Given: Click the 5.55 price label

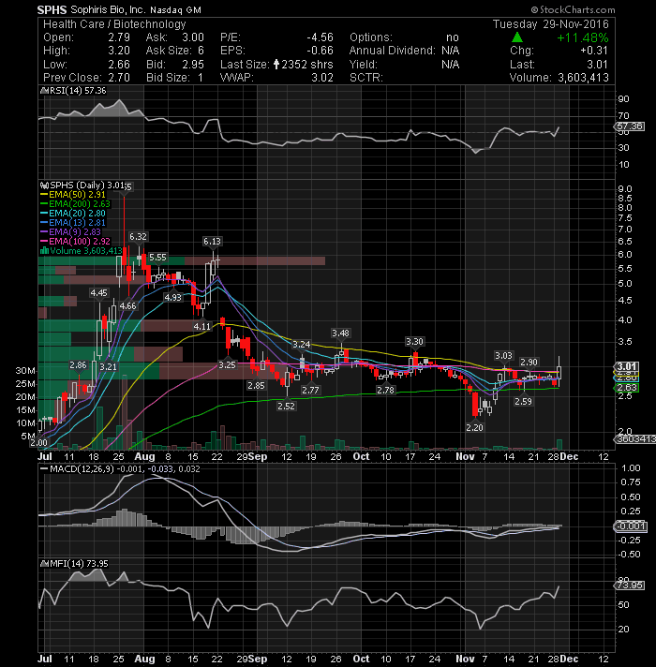Looking at the screenshot, I should (157, 258).
